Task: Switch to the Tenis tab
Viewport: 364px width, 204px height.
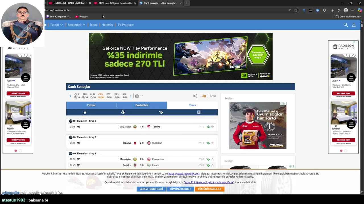Action: click(193, 105)
